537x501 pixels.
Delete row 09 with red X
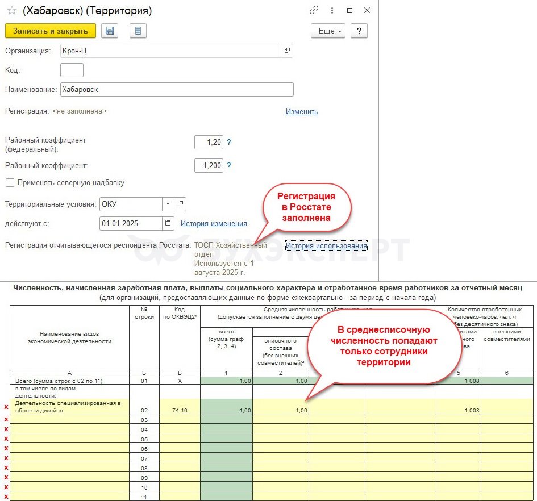click(6, 477)
